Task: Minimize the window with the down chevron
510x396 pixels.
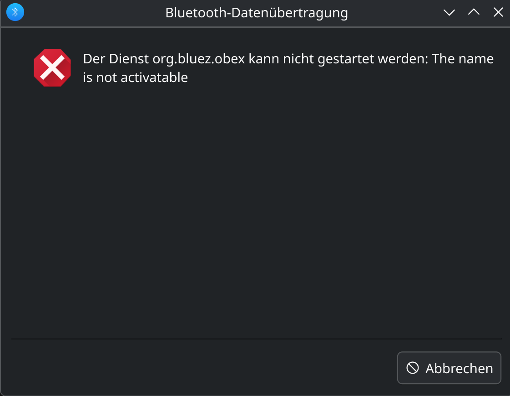Action: 449,12
